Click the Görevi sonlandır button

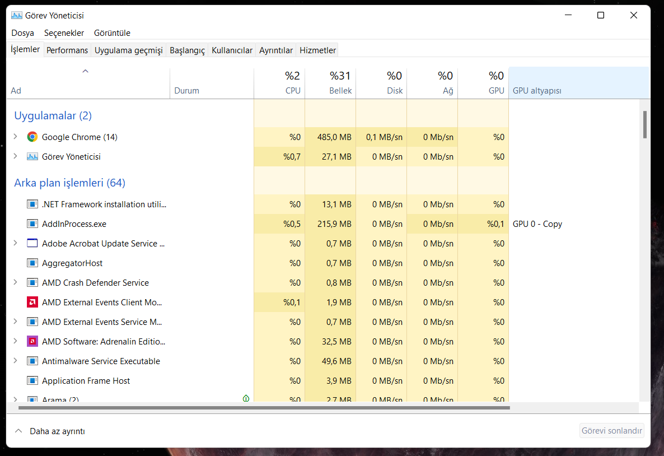pos(611,431)
